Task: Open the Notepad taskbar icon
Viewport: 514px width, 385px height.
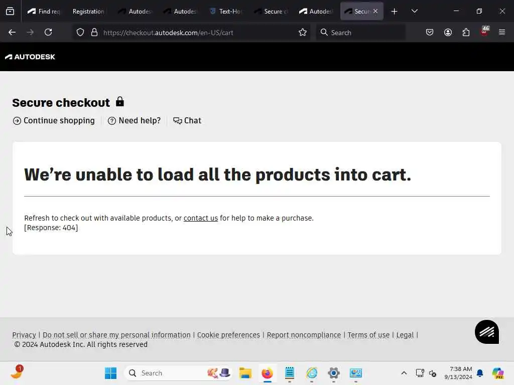Action: coord(290,373)
